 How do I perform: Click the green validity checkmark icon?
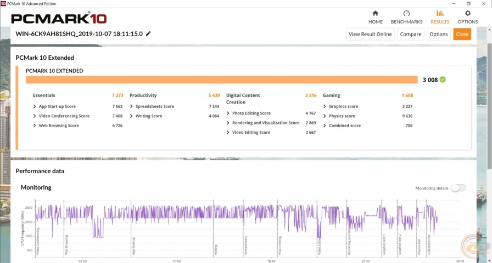(443, 79)
